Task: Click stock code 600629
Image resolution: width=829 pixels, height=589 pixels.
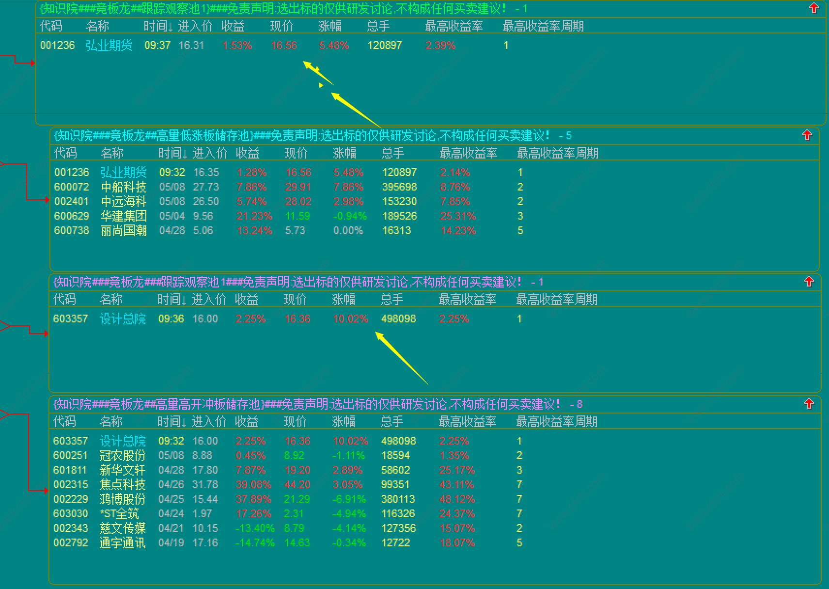Action: [x=72, y=216]
